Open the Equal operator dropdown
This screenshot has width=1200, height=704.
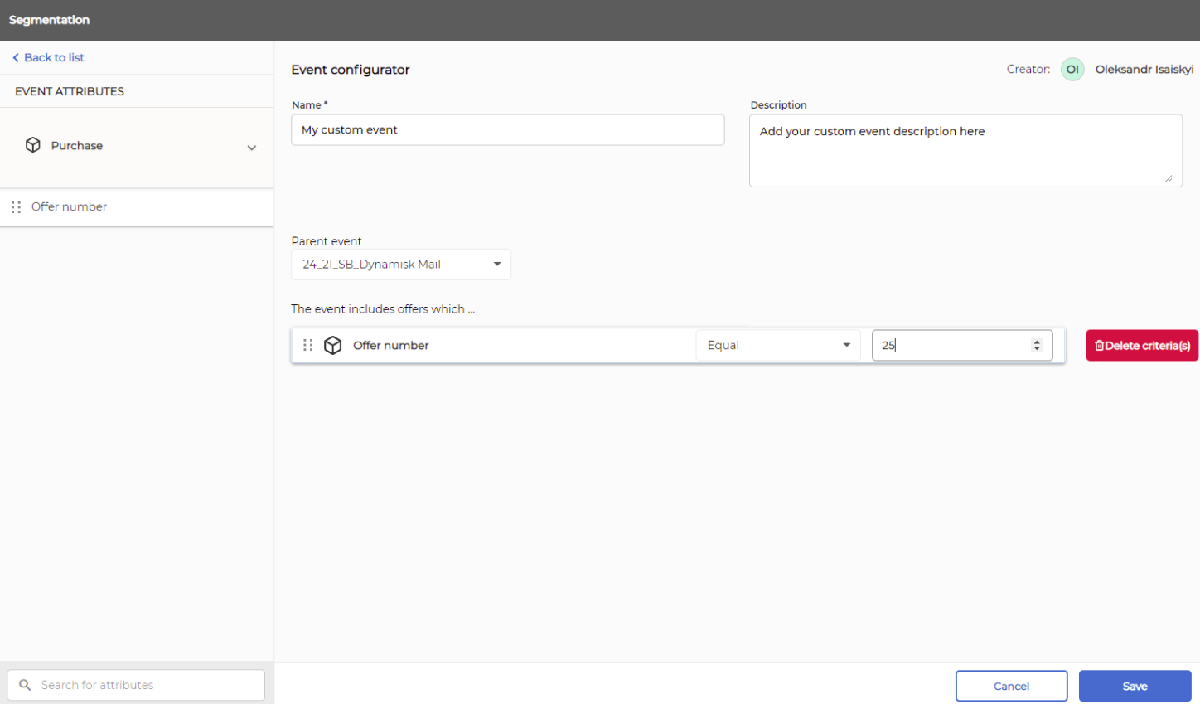778,345
